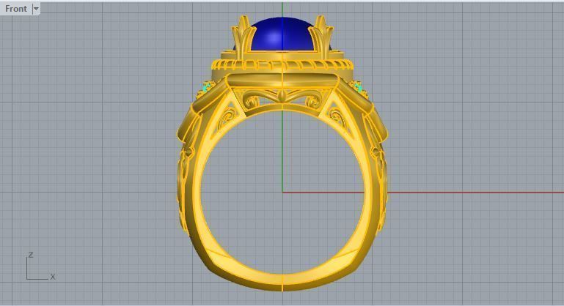Select the cyan side stone on left
The width and height of the screenshot is (564, 306).
coord(206,87)
